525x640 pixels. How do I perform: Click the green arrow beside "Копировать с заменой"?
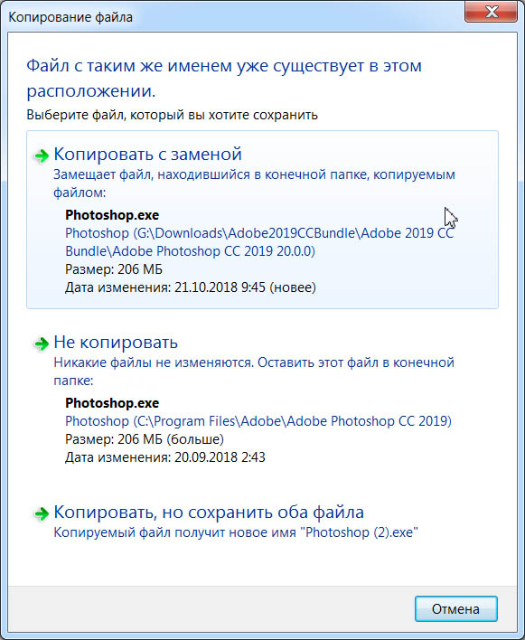tap(42, 155)
